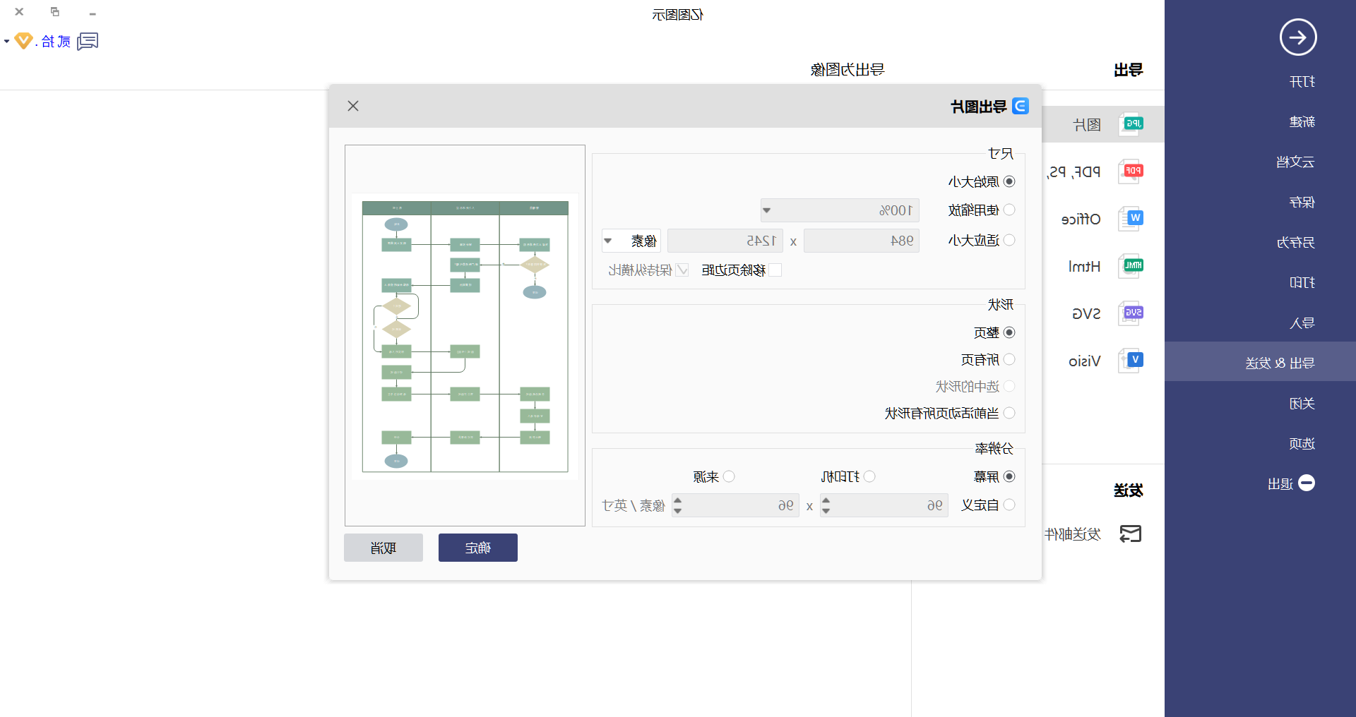The width and height of the screenshot is (1356, 717).
Task: Click the restore window icon
Action: tap(55, 11)
